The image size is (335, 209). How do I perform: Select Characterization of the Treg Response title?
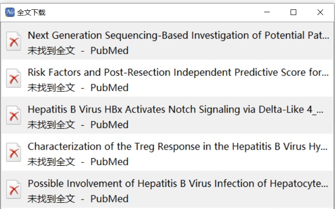[178, 146]
